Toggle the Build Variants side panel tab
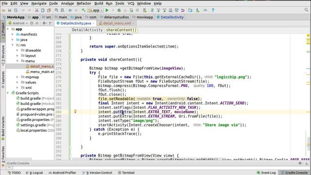The width and height of the screenshot is (311, 175). tap(3, 128)
